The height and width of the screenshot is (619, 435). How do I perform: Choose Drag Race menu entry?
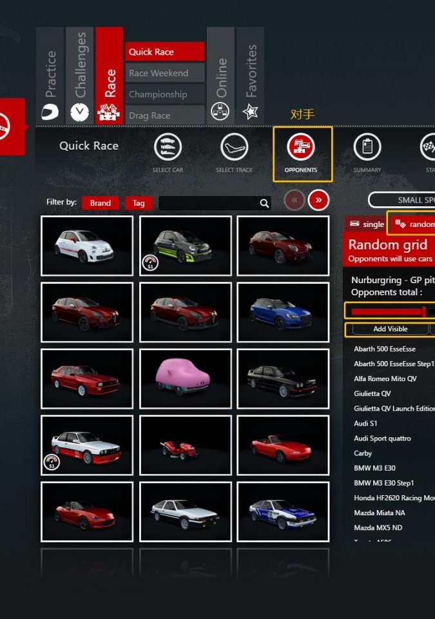tap(165, 115)
